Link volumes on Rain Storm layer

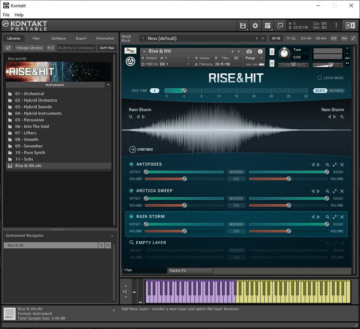(236, 231)
